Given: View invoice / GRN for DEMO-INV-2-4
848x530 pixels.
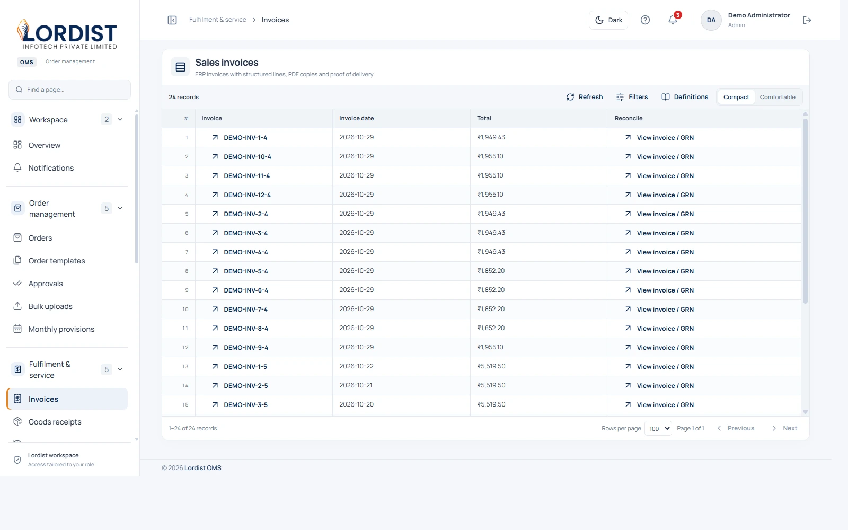Looking at the screenshot, I should [x=665, y=214].
